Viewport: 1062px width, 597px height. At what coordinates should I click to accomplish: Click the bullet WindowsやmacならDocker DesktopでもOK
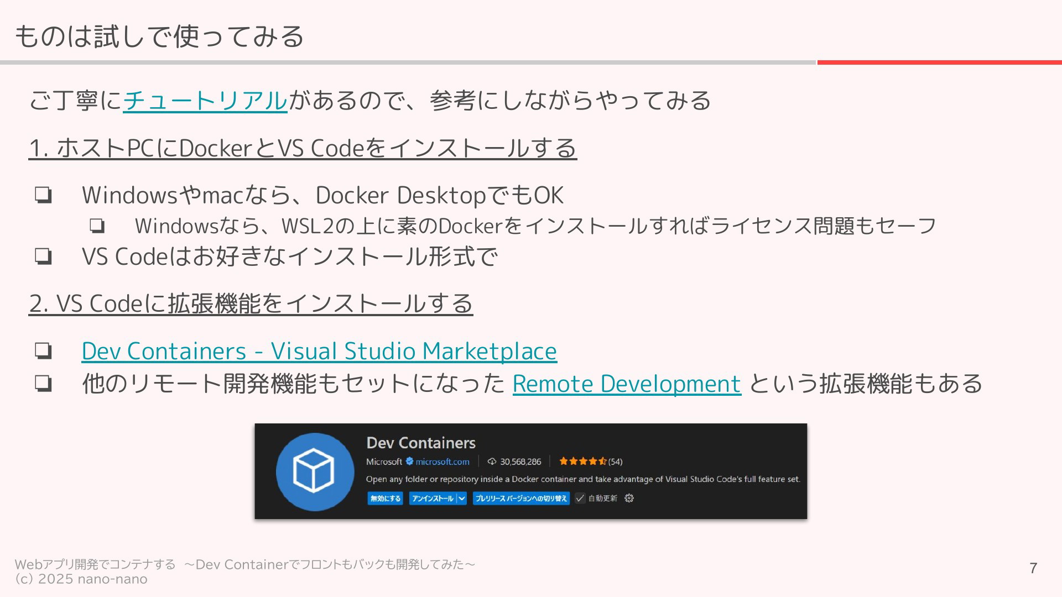[322, 195]
